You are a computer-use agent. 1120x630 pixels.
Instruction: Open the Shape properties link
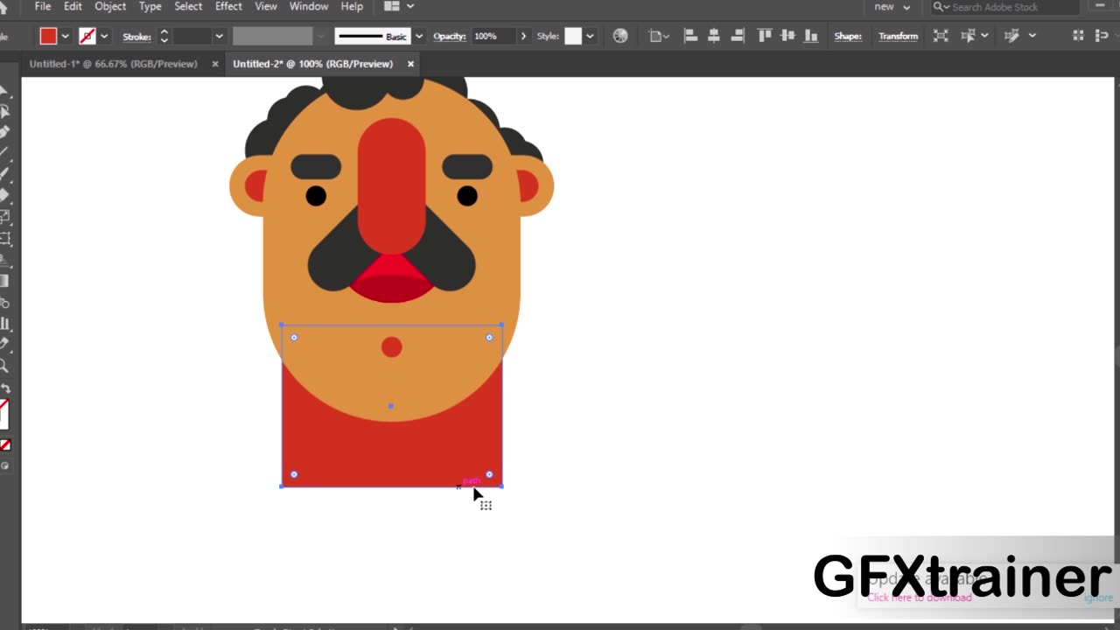pyautogui.click(x=848, y=37)
